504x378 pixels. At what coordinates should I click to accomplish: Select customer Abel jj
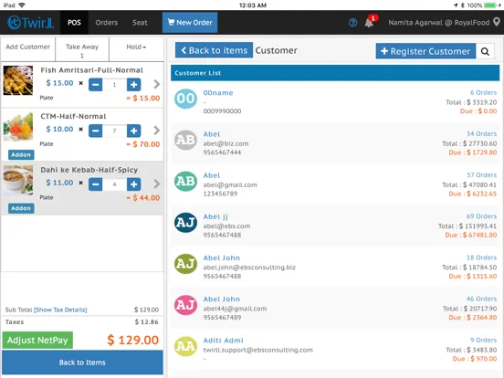(335, 226)
